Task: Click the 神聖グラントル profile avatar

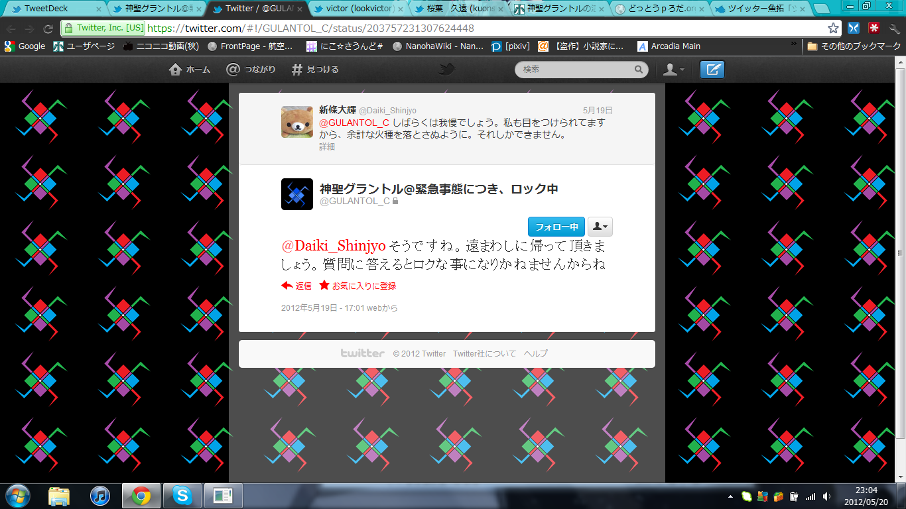Action: pos(297,194)
